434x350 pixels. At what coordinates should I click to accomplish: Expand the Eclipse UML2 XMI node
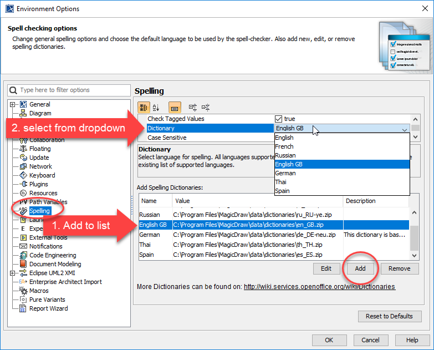click(x=12, y=273)
